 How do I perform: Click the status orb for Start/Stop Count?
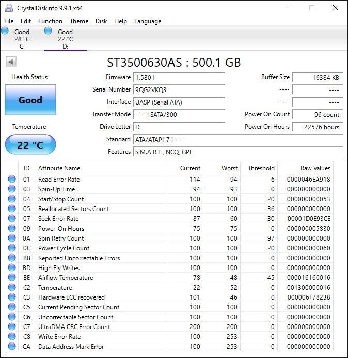[12, 199]
